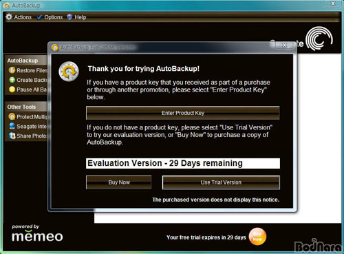The image size is (344, 254).
Task: Click the AutoBackup dialog clock logo
Action: click(69, 72)
